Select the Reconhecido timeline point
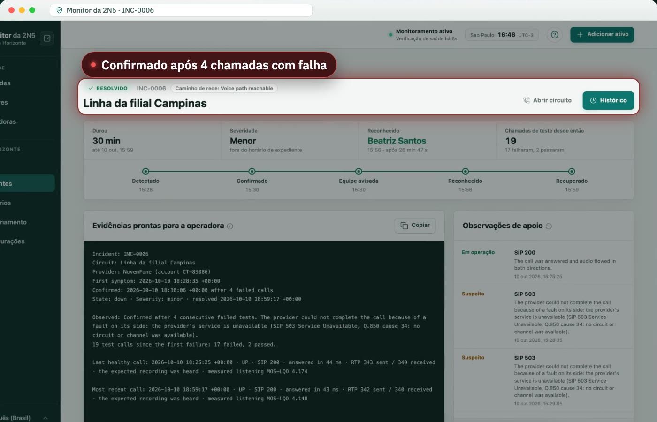 tap(465, 172)
